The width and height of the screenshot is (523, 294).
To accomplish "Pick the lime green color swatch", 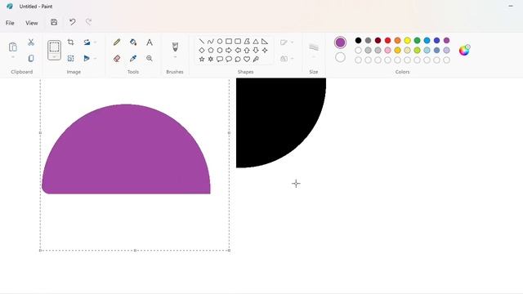I will [x=417, y=51].
